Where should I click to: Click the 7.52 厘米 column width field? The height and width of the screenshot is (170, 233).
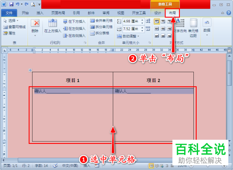pos(132,29)
